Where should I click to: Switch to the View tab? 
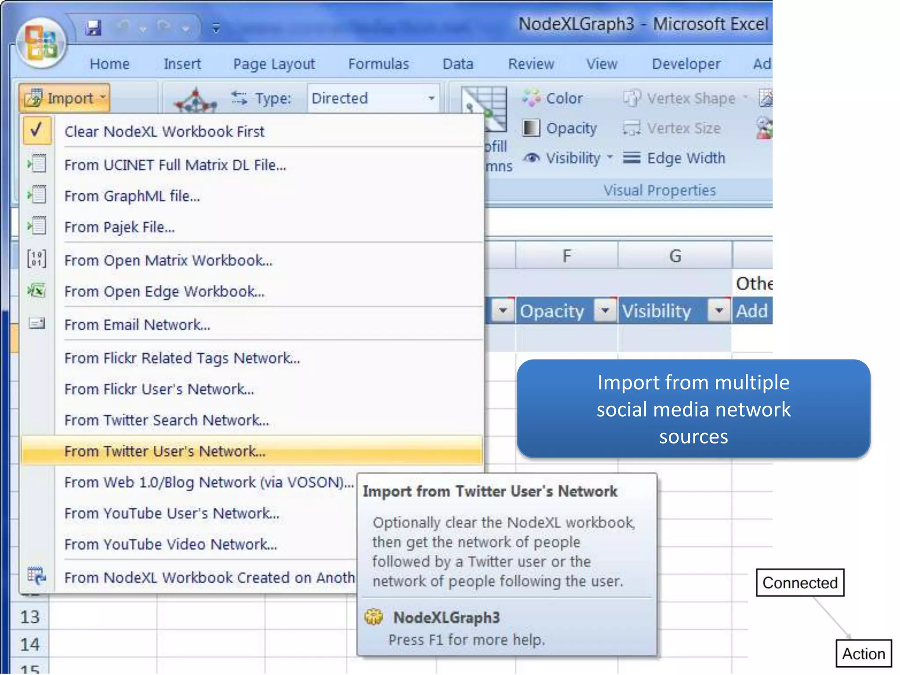pos(602,64)
